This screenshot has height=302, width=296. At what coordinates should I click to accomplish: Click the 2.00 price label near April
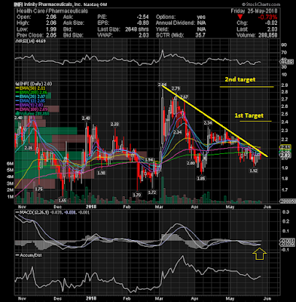tap(191, 163)
